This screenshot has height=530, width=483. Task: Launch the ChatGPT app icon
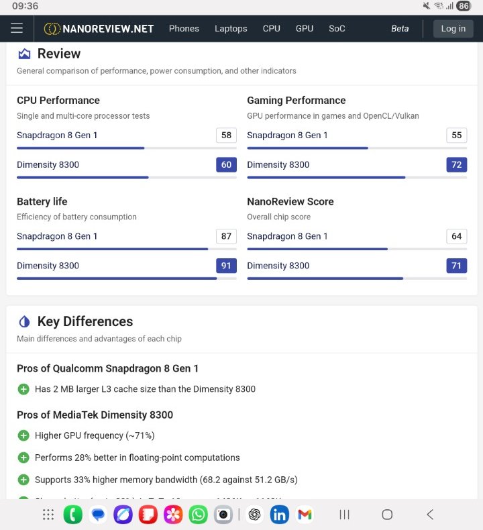(254, 515)
